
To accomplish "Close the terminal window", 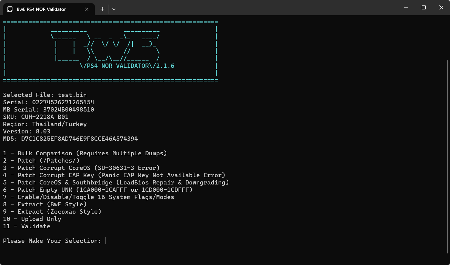I will (441, 7).
